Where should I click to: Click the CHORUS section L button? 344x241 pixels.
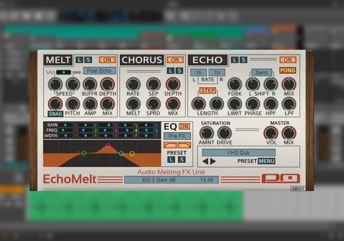click(x=170, y=71)
